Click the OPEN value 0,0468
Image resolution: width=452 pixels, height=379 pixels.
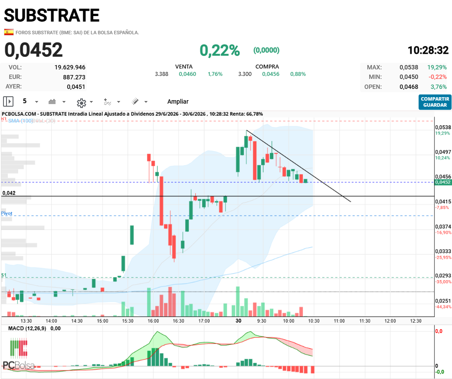(409, 87)
